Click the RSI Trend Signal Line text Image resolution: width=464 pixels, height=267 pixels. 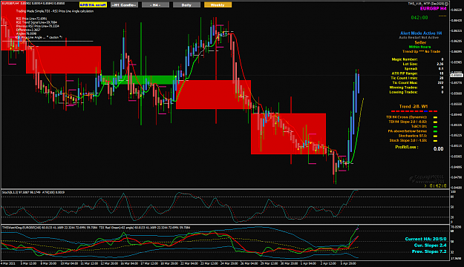(36, 22)
